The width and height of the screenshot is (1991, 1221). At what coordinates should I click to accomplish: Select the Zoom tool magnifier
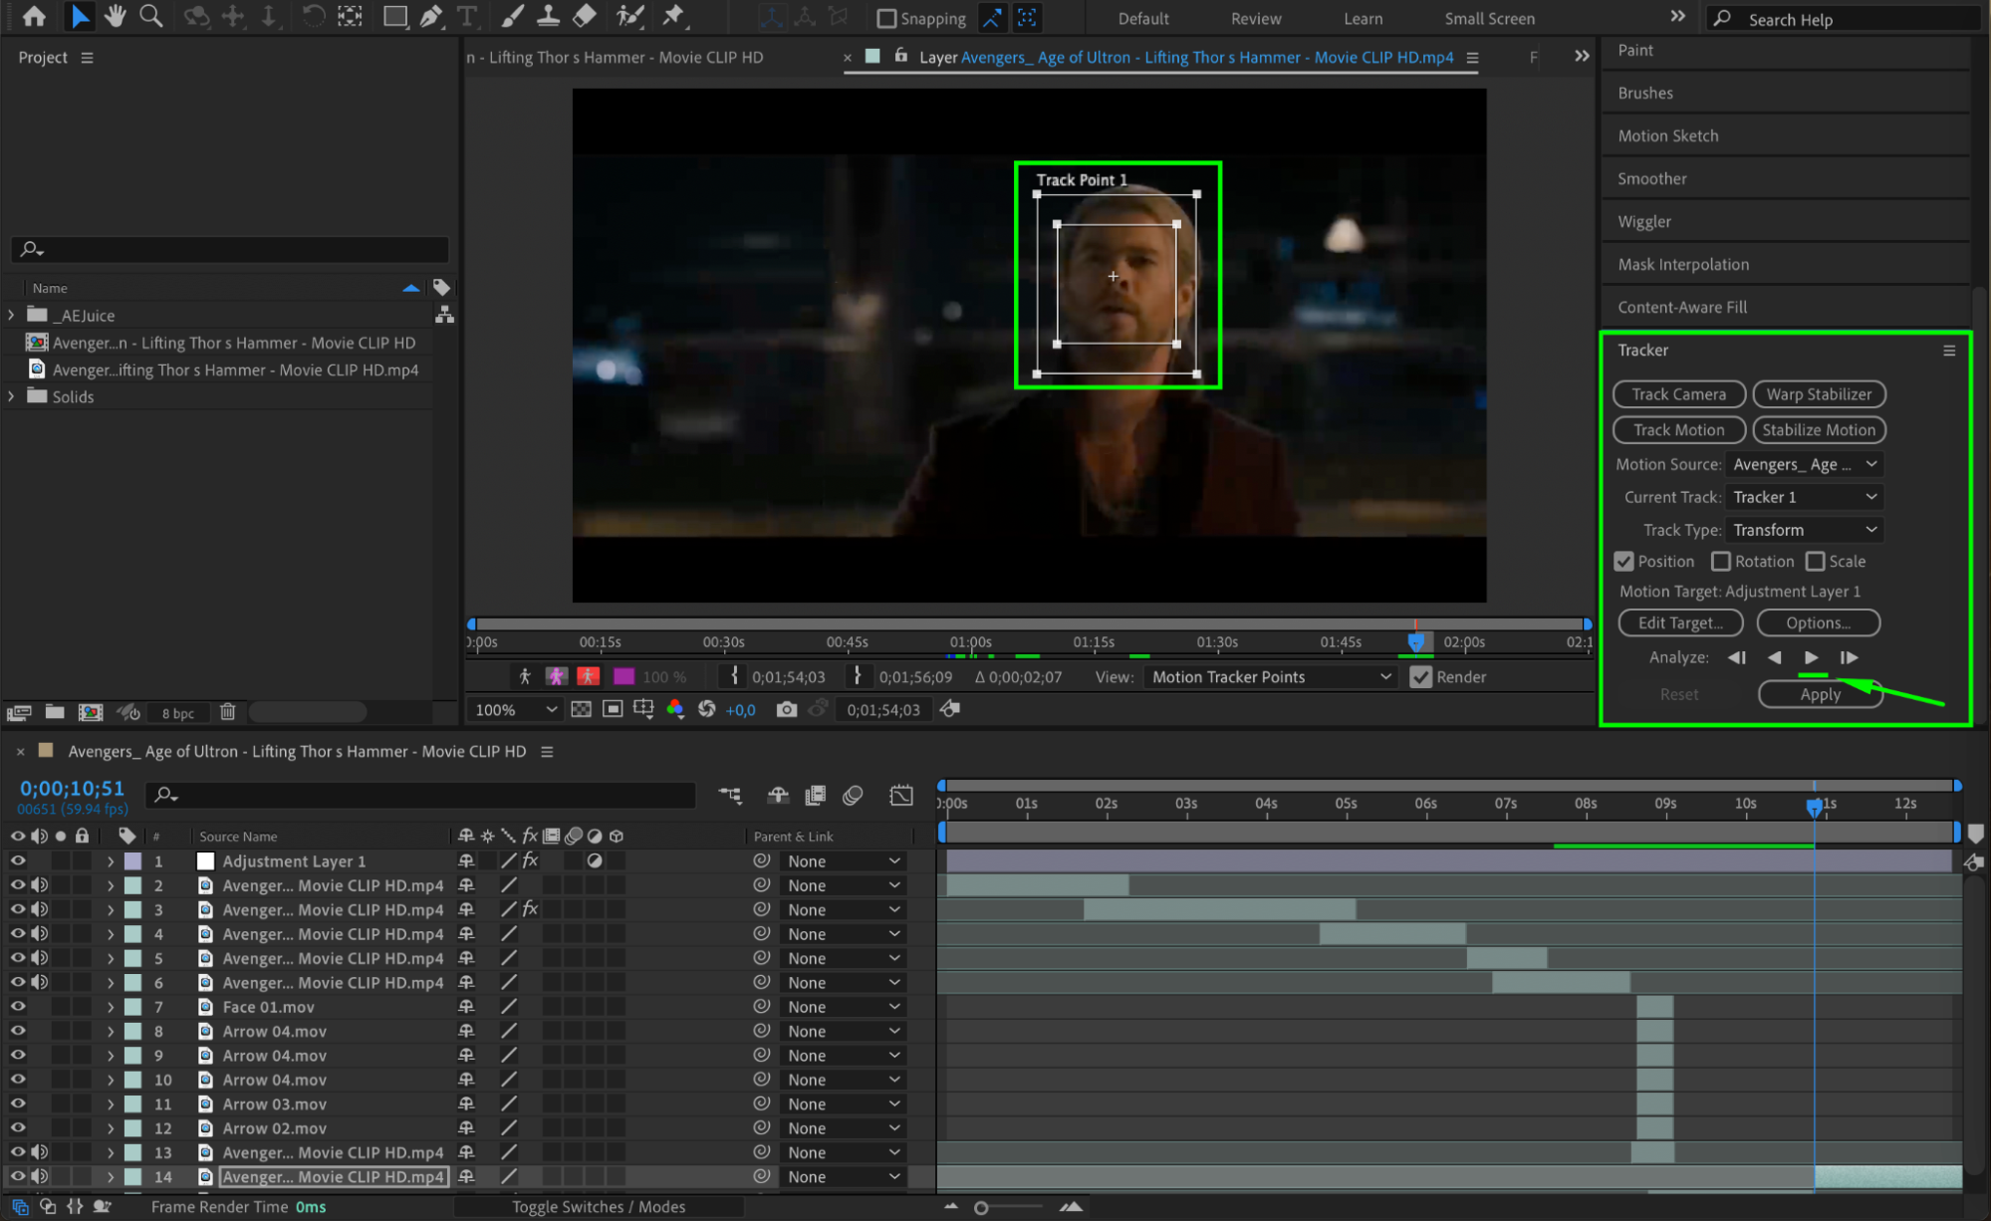pos(151,16)
